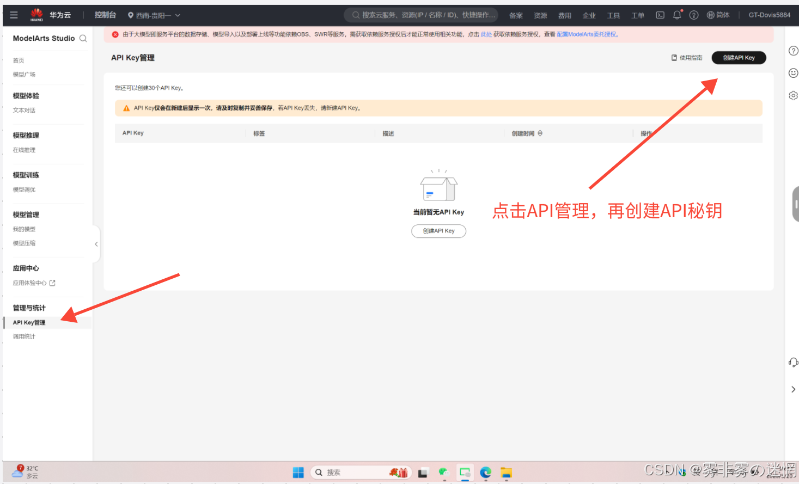Click the empty box illustration
The width and height of the screenshot is (799, 484).
click(x=439, y=185)
